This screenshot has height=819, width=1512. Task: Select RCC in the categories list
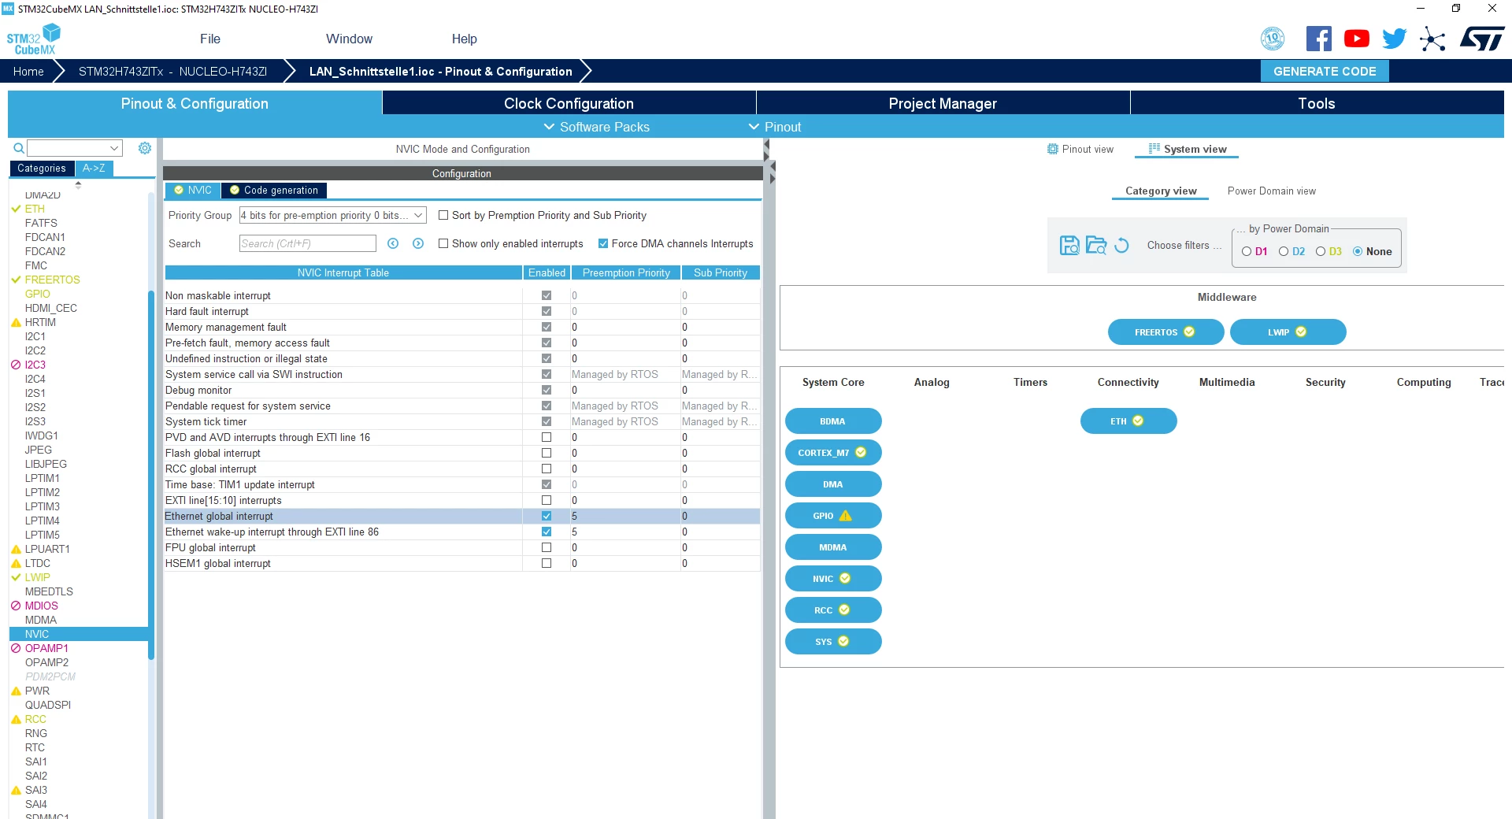click(35, 719)
